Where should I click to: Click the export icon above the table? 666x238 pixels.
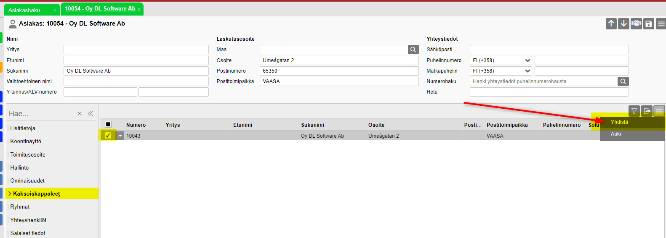point(647,111)
